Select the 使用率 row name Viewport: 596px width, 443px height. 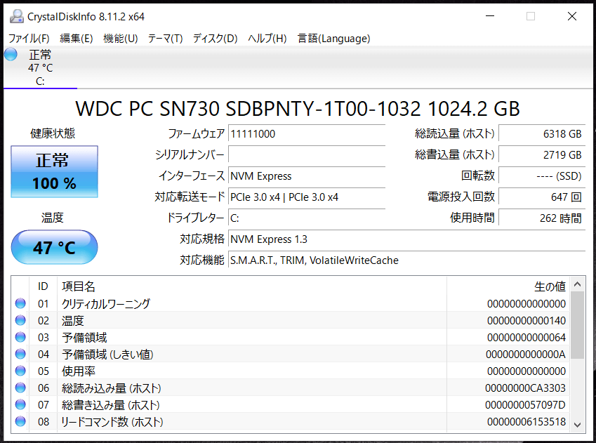[79, 371]
